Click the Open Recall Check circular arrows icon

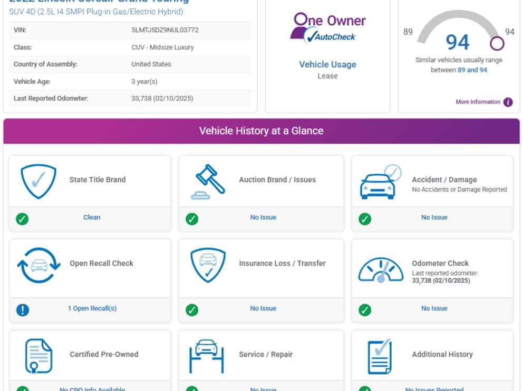point(39,265)
